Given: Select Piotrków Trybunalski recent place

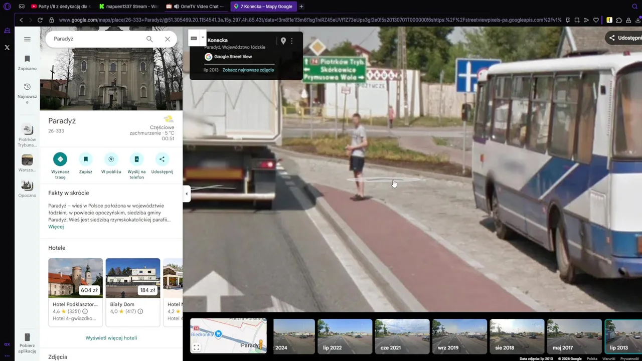Looking at the screenshot, I should [27, 130].
